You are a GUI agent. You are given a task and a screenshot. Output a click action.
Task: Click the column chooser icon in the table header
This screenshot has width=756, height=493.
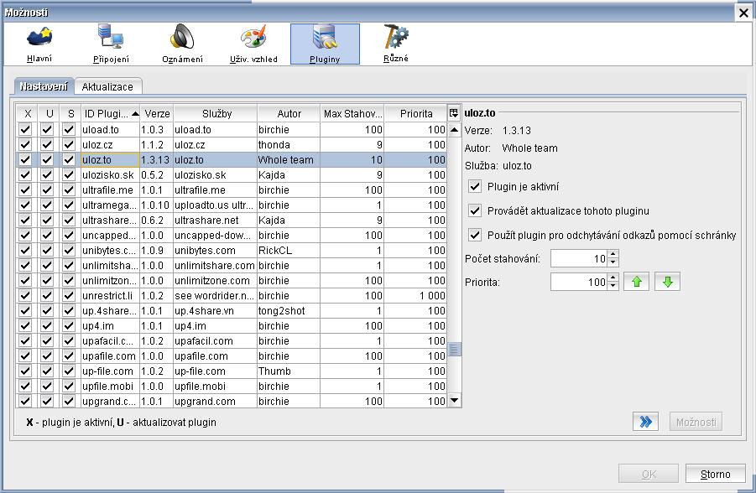click(454, 113)
